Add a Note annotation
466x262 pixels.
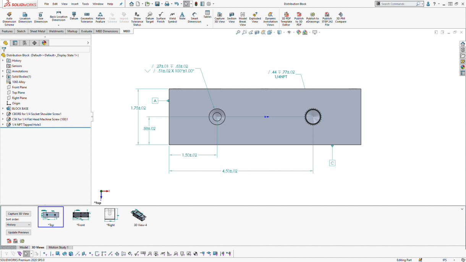pyautogui.click(x=182, y=16)
